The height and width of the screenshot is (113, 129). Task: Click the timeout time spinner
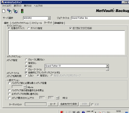57,98
